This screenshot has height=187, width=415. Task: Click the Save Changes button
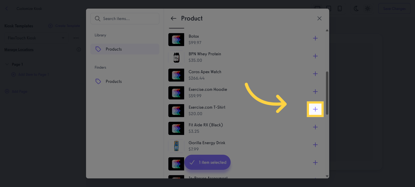[394, 8]
